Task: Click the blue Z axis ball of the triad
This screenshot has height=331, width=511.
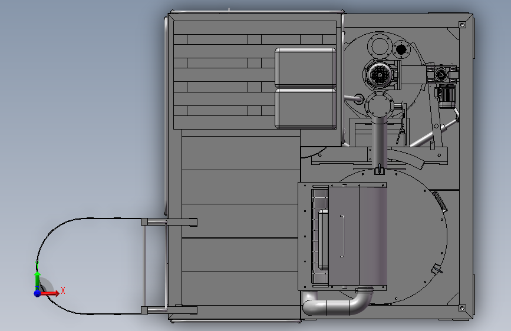Action: [x=38, y=293]
